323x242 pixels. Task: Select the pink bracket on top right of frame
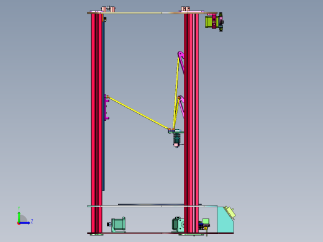186,9
